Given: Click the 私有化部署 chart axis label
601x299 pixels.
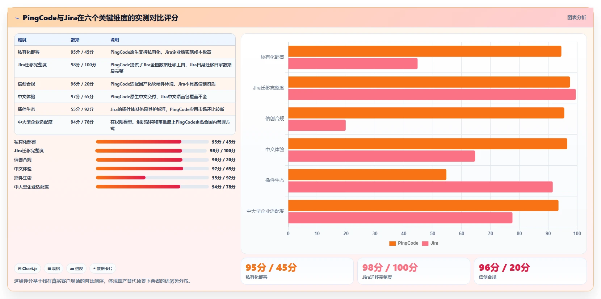Looking at the screenshot, I should pos(272,57).
